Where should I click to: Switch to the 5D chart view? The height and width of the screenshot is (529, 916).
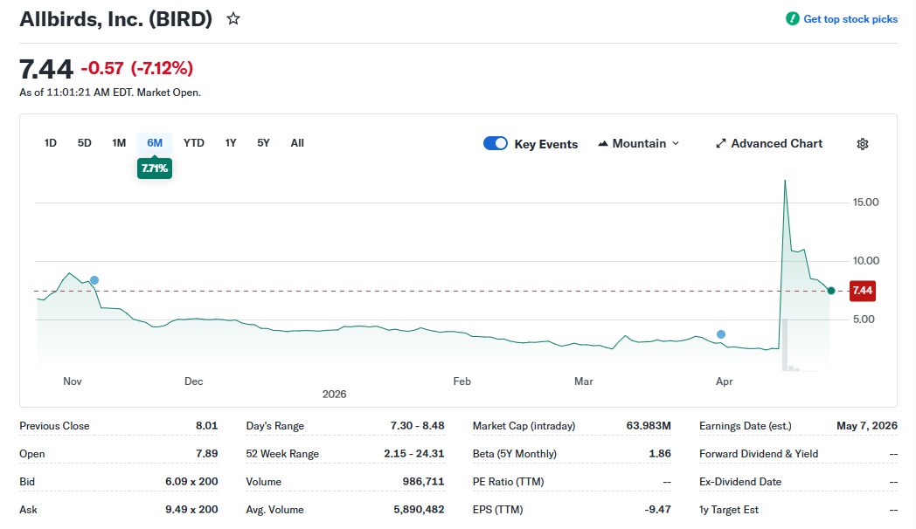pyautogui.click(x=84, y=142)
